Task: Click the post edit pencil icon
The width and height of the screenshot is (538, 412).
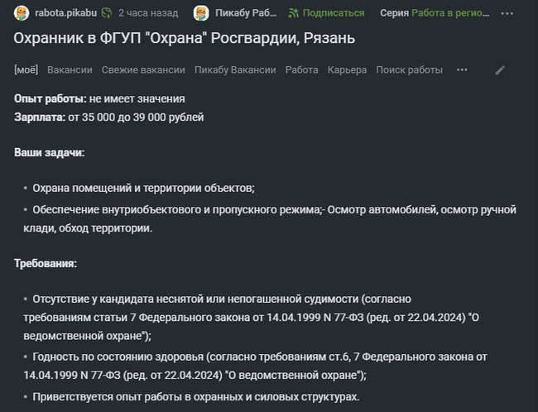Action: tap(500, 70)
